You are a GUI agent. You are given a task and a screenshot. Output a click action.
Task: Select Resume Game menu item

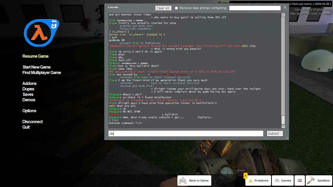[x=35, y=56]
